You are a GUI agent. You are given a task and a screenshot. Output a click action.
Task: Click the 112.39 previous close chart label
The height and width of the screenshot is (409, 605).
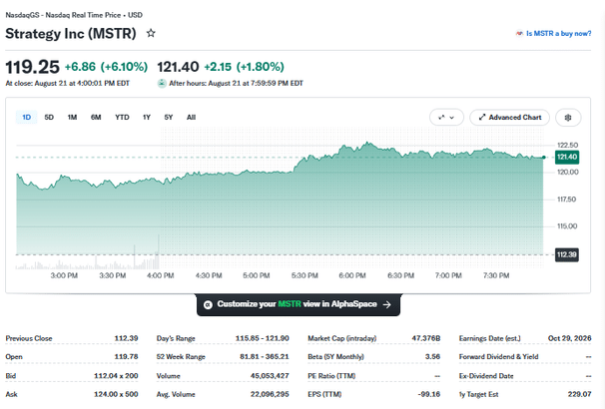coord(567,254)
